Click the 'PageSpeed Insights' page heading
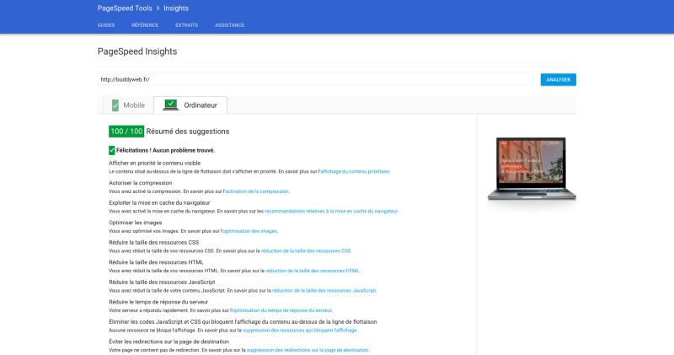Viewport: 674px width, 355px height. pos(137,51)
